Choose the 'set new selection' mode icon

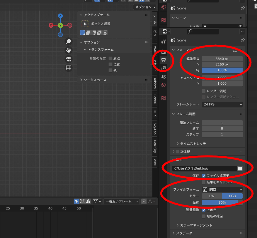83,33
